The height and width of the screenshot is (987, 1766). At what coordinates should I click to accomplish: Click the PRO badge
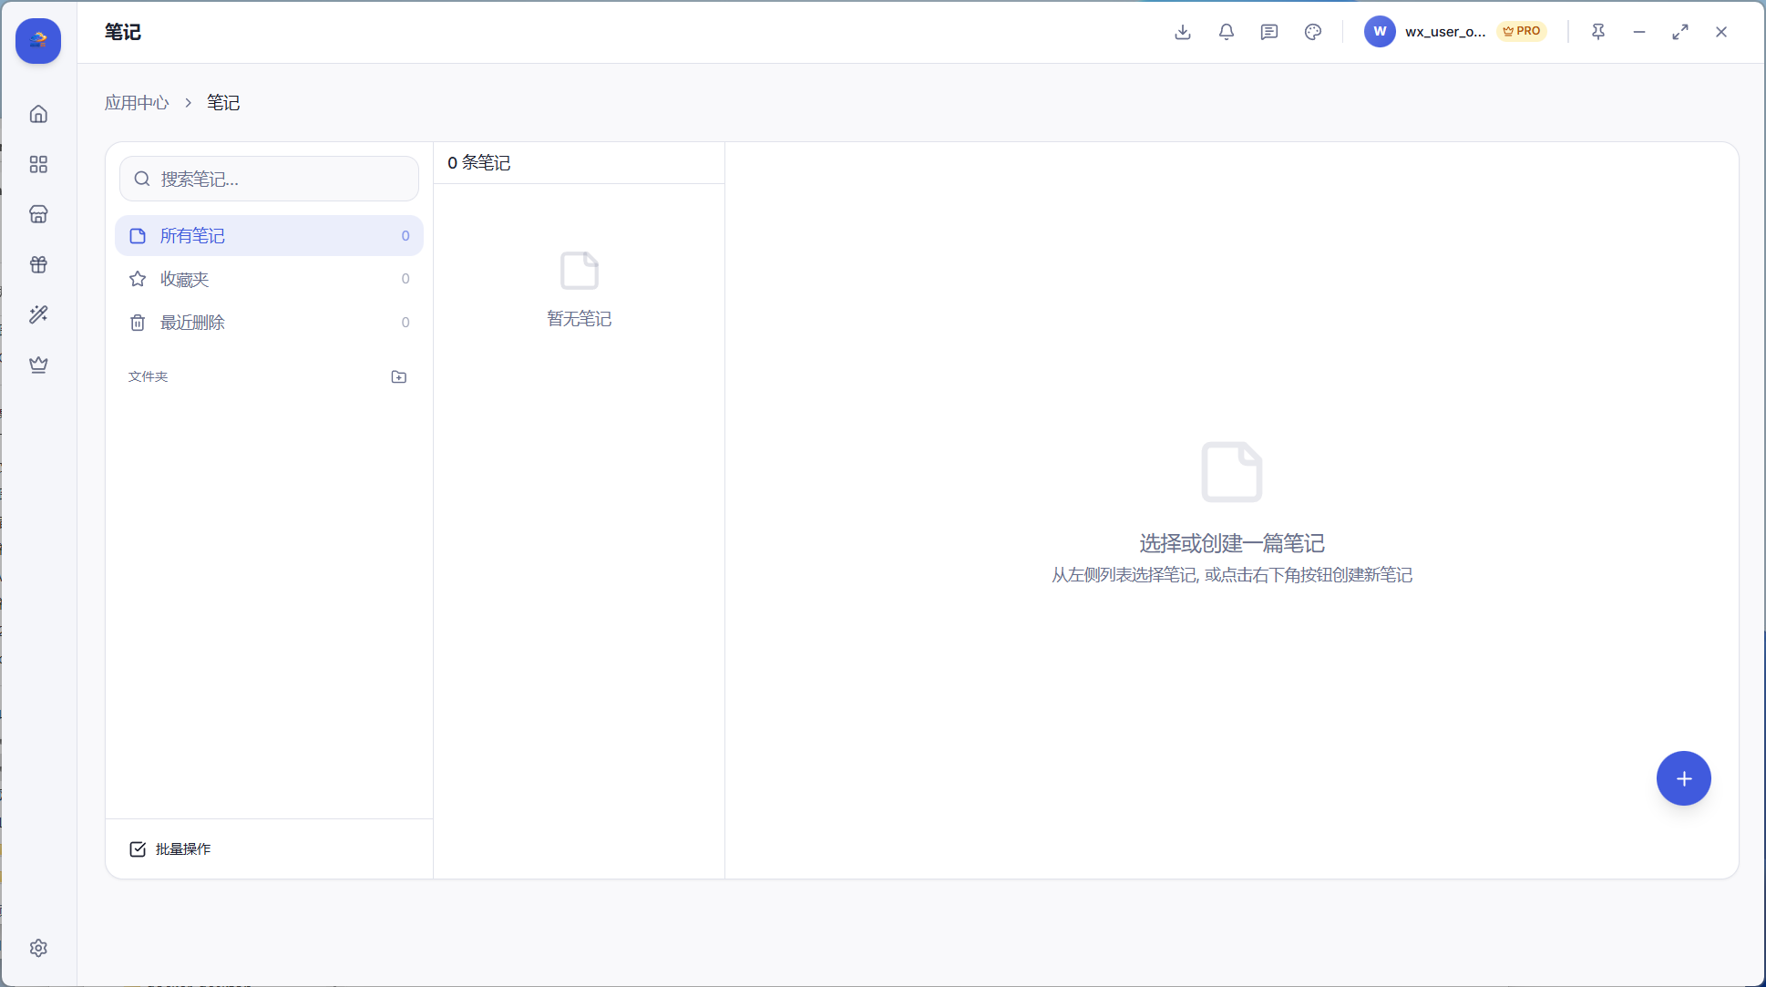(1521, 30)
